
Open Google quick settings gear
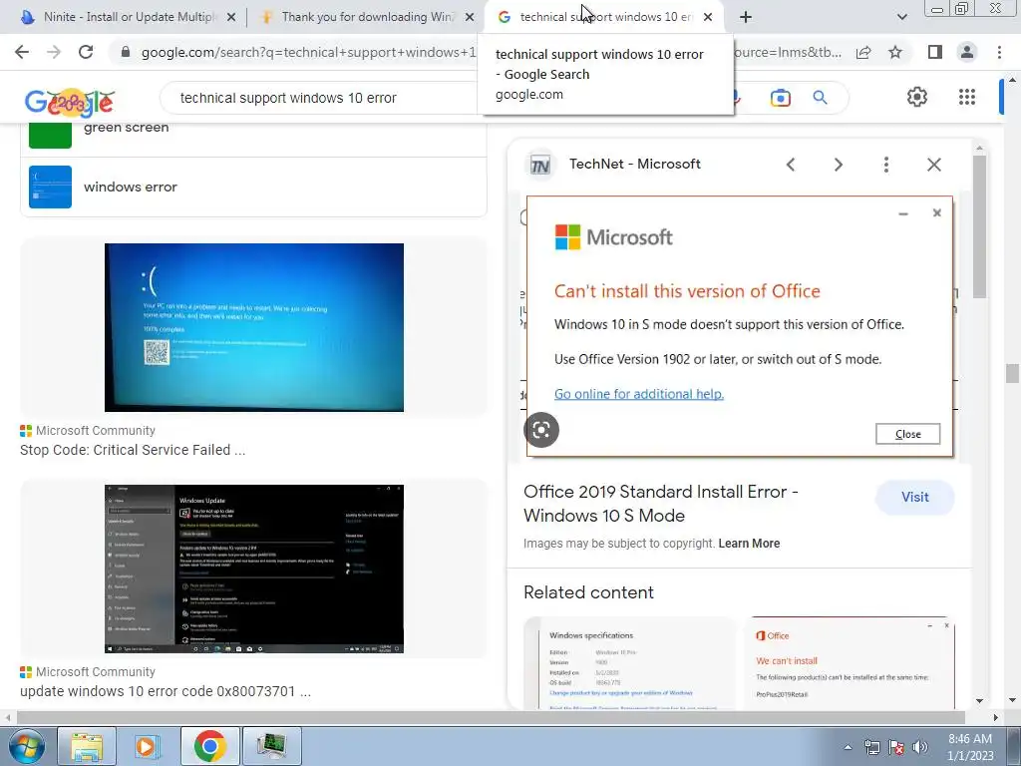[917, 97]
